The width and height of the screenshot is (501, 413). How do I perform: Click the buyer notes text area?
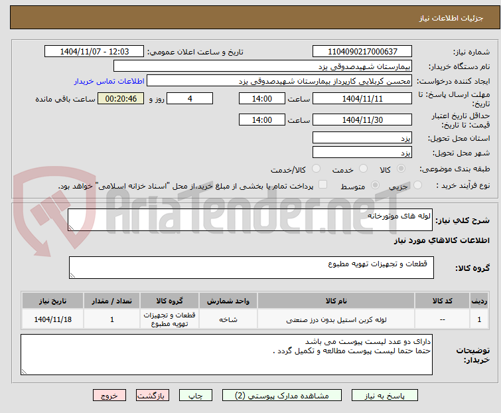tap(226, 355)
